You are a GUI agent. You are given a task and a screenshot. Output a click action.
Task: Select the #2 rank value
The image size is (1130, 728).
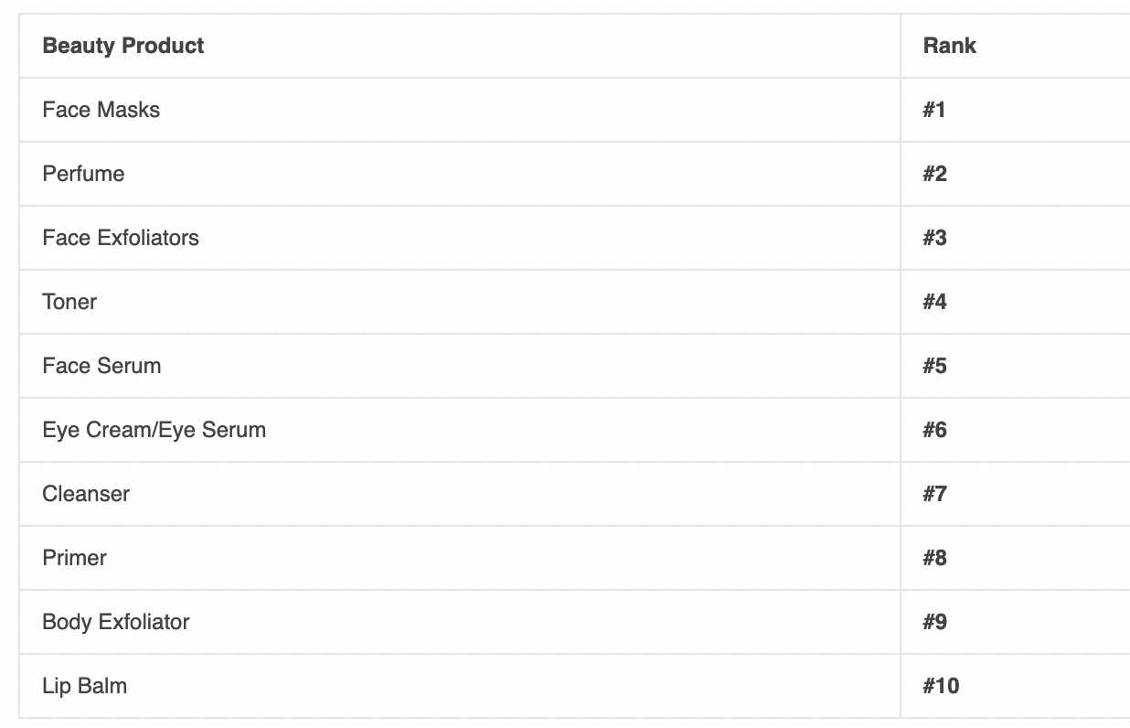pos(935,174)
